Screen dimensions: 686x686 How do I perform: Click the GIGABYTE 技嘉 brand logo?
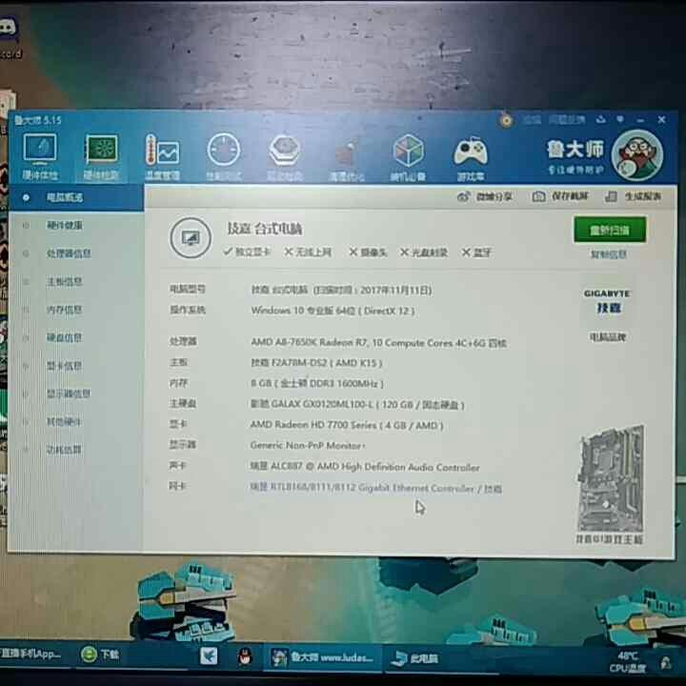coord(607,301)
